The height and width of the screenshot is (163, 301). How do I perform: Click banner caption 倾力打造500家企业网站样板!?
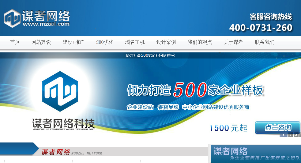151,55
